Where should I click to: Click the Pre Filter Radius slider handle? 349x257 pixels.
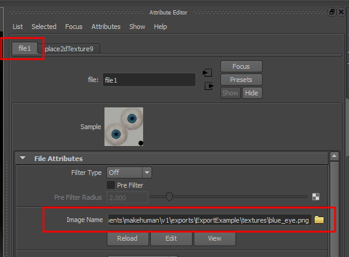coord(169,197)
